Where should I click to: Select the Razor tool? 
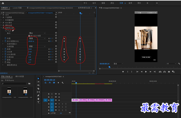click(38, 88)
